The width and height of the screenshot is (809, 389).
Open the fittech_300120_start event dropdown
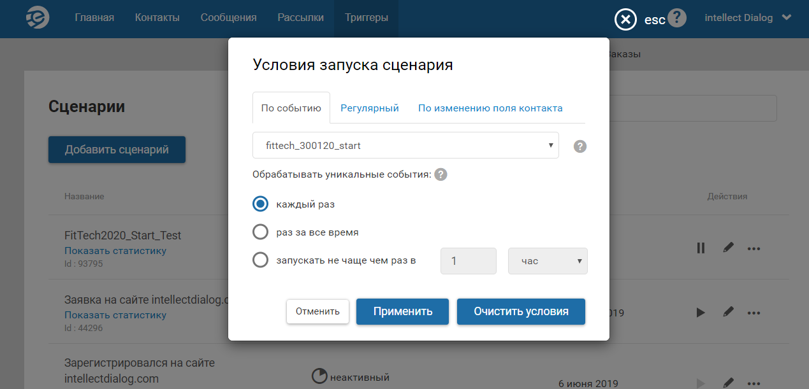405,146
